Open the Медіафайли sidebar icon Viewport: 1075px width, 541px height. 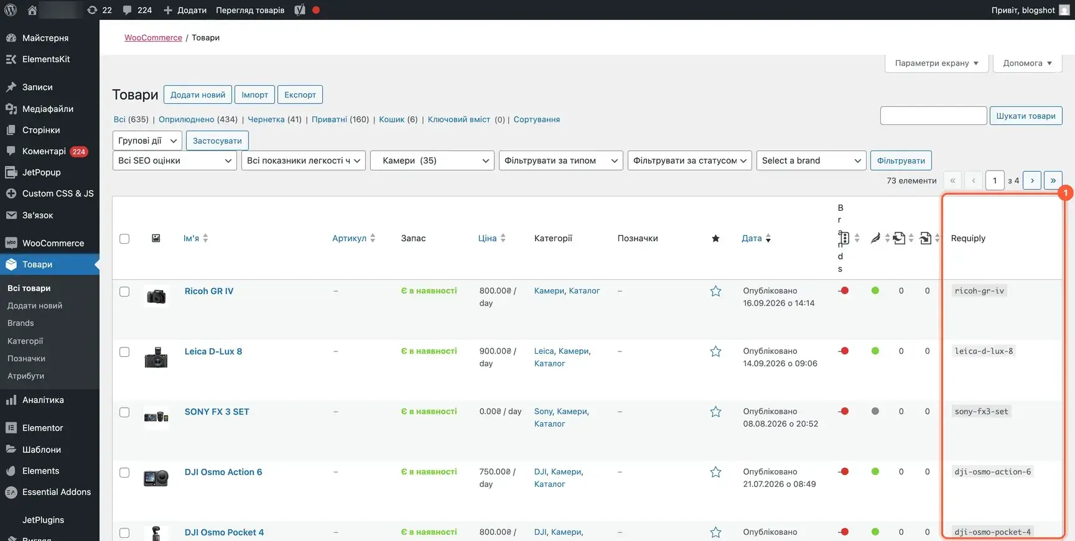[11, 109]
